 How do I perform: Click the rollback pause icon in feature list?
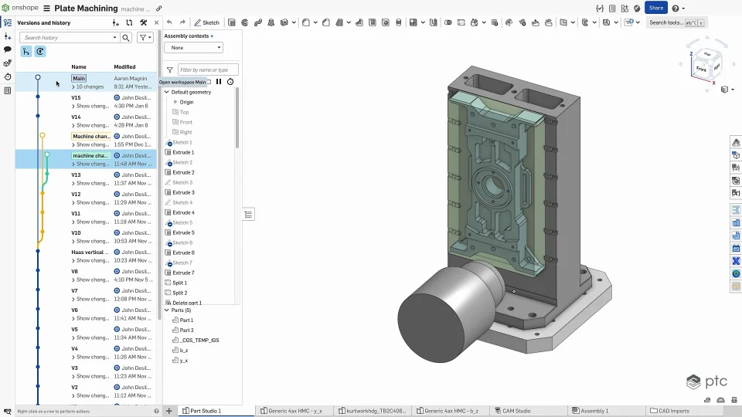point(219,82)
